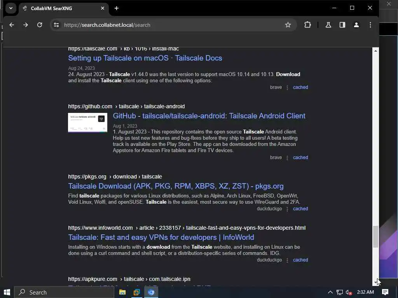Minimize the Chrome window
Viewport: 398px width, 298px height.
point(334,8)
